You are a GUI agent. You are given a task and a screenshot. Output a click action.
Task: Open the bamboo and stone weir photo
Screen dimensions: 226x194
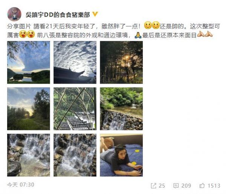point(75,109)
